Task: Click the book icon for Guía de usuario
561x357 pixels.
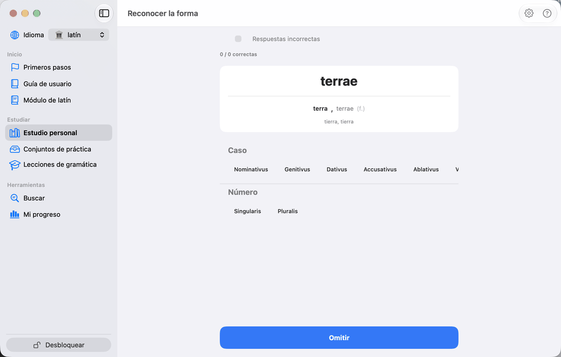Action: 15,84
